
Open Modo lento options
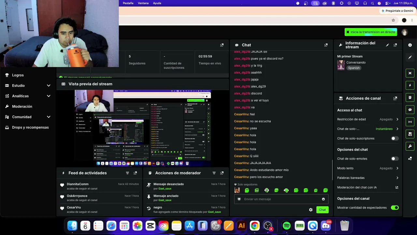point(368,168)
